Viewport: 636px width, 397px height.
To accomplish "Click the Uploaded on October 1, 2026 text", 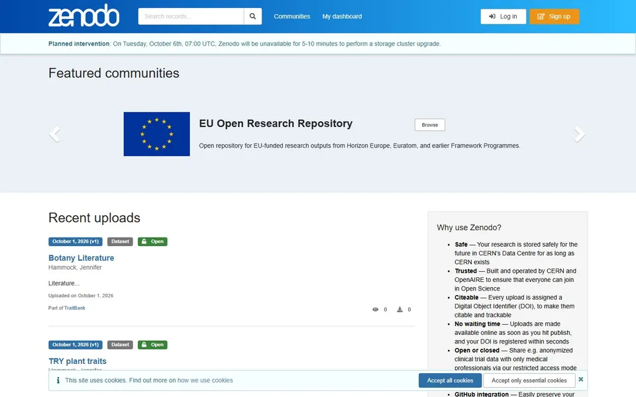I will 81,296.
